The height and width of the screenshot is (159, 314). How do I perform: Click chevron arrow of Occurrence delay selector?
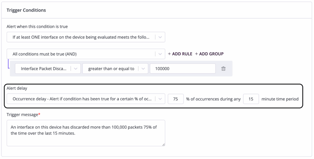pos(160,99)
